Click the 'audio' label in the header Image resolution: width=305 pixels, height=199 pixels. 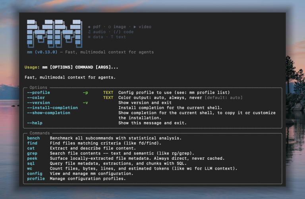pos(99,32)
